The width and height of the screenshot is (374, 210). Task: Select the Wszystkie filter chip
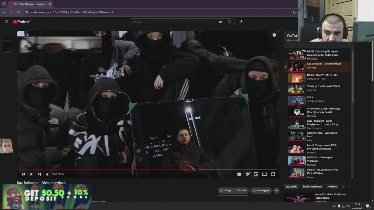pos(291,187)
